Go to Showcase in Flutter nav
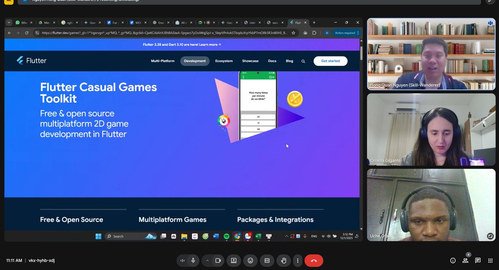The image size is (499, 270). point(250,61)
